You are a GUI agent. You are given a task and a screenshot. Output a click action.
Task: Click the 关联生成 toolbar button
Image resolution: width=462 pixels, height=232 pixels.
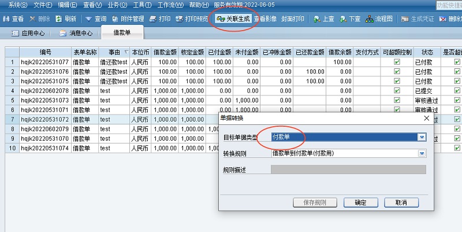point(233,19)
